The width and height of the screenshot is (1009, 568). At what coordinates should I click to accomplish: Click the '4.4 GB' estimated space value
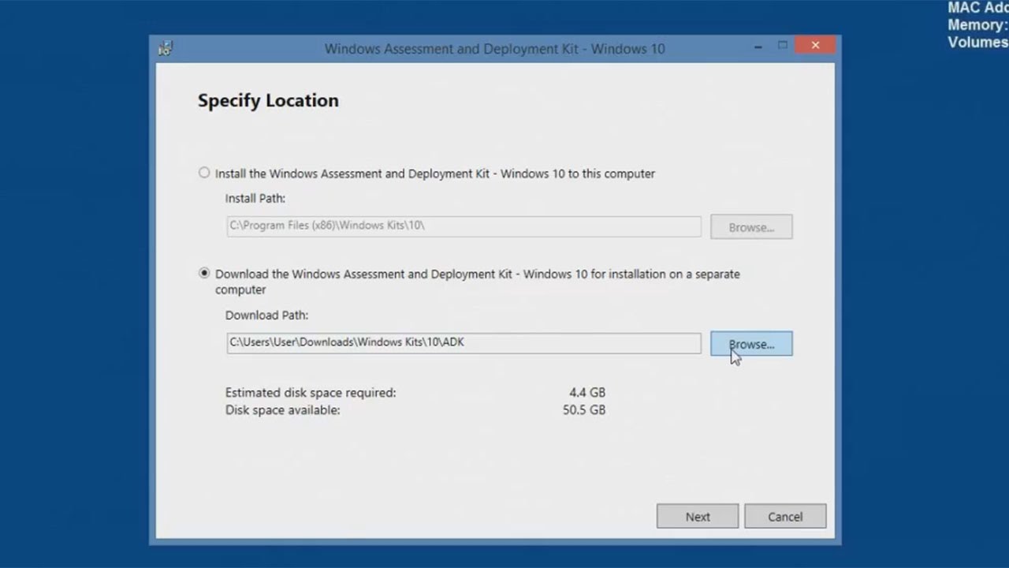(x=587, y=392)
